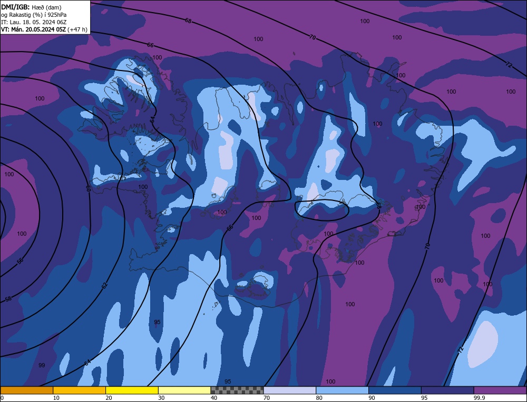Click the contour label '56'
The image size is (527, 402).
[20, 261]
